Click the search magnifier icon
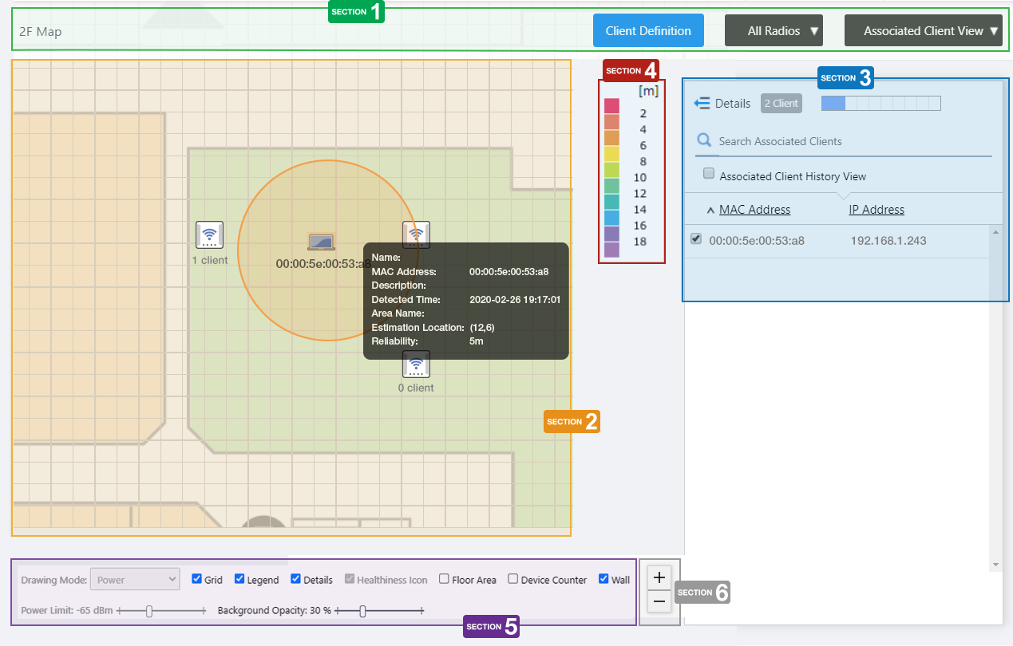 pos(704,141)
